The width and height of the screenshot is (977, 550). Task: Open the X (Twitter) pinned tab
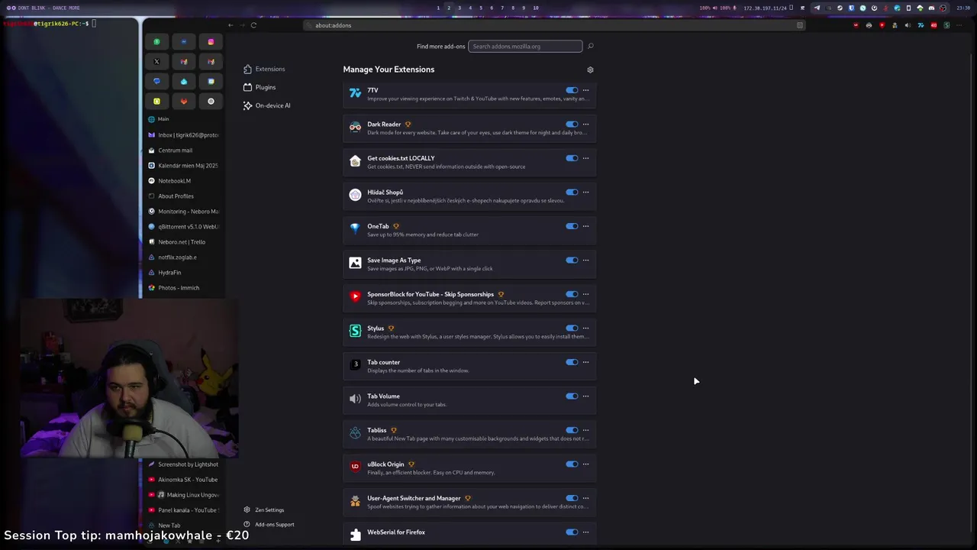coord(156,61)
